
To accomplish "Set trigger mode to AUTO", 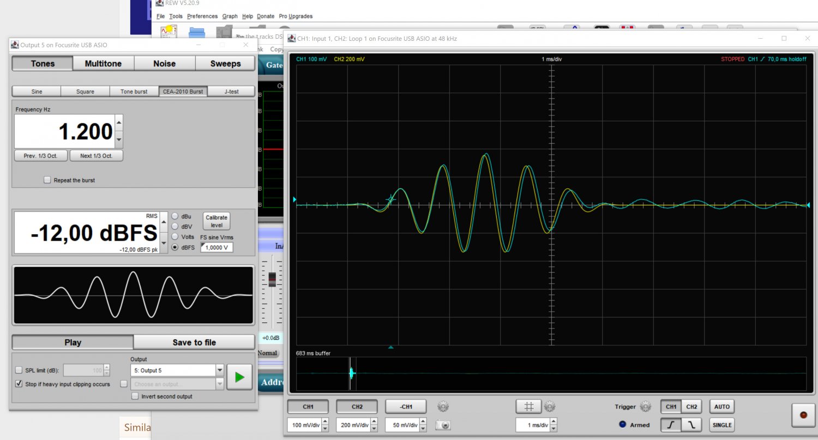I will point(721,406).
